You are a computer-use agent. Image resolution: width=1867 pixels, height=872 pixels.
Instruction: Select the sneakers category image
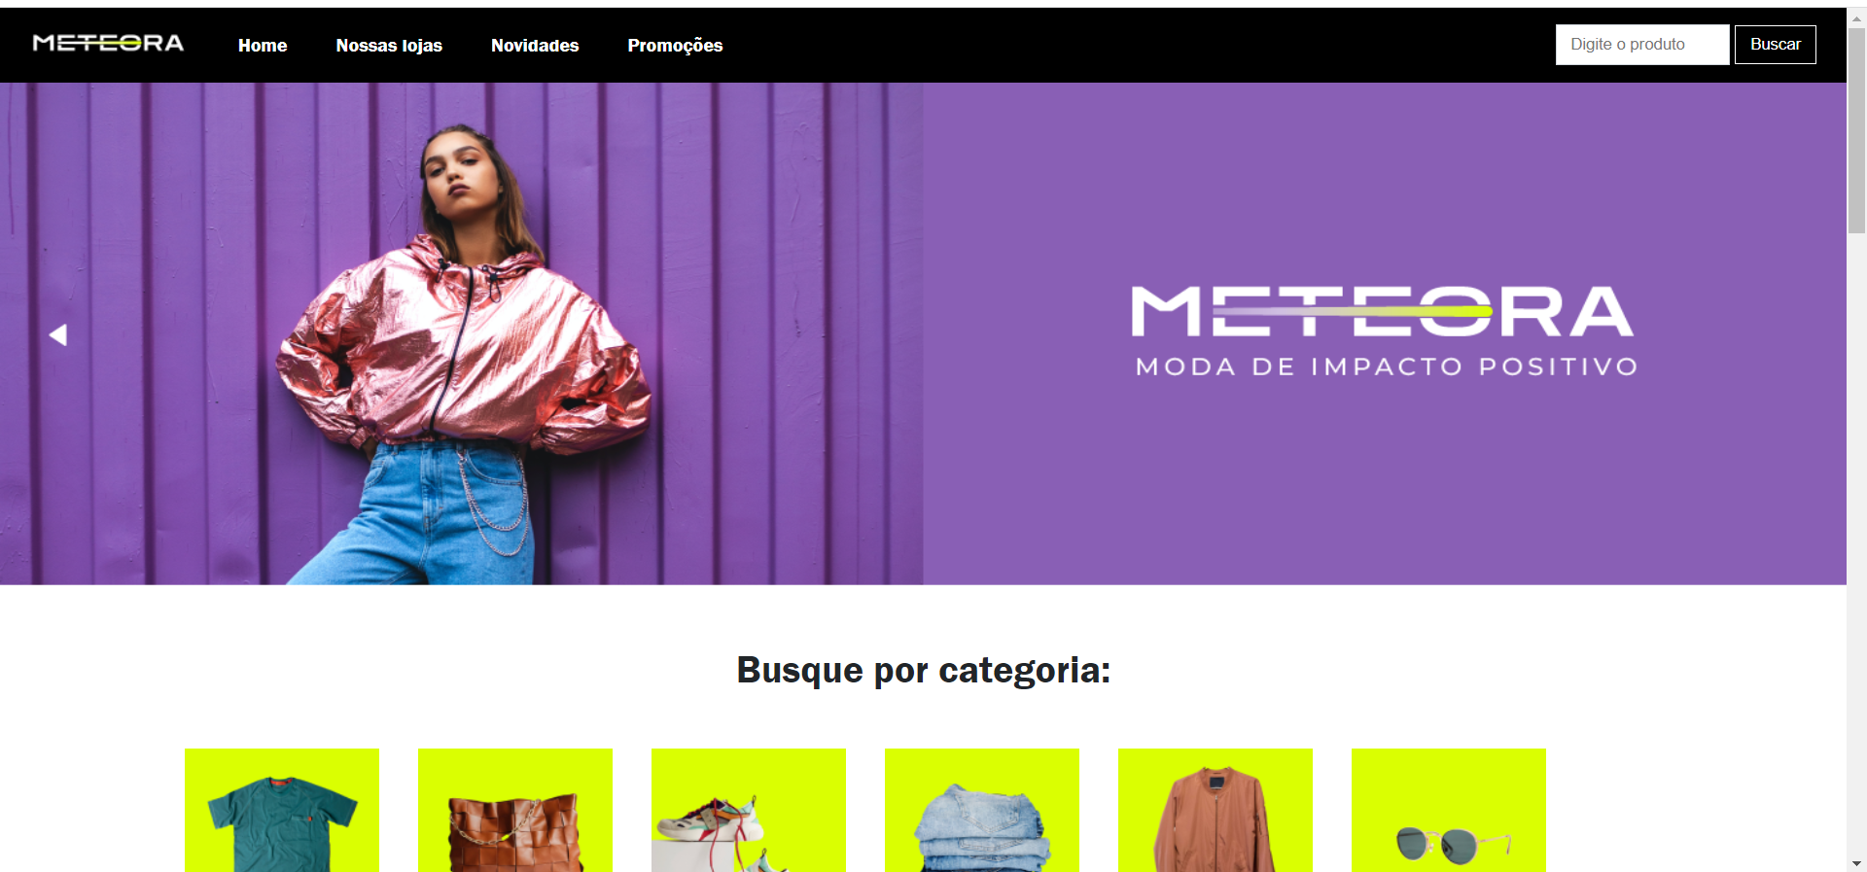coord(749,810)
